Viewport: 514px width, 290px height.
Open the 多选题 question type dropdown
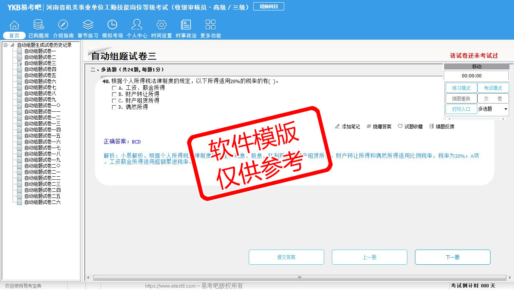coord(506,109)
